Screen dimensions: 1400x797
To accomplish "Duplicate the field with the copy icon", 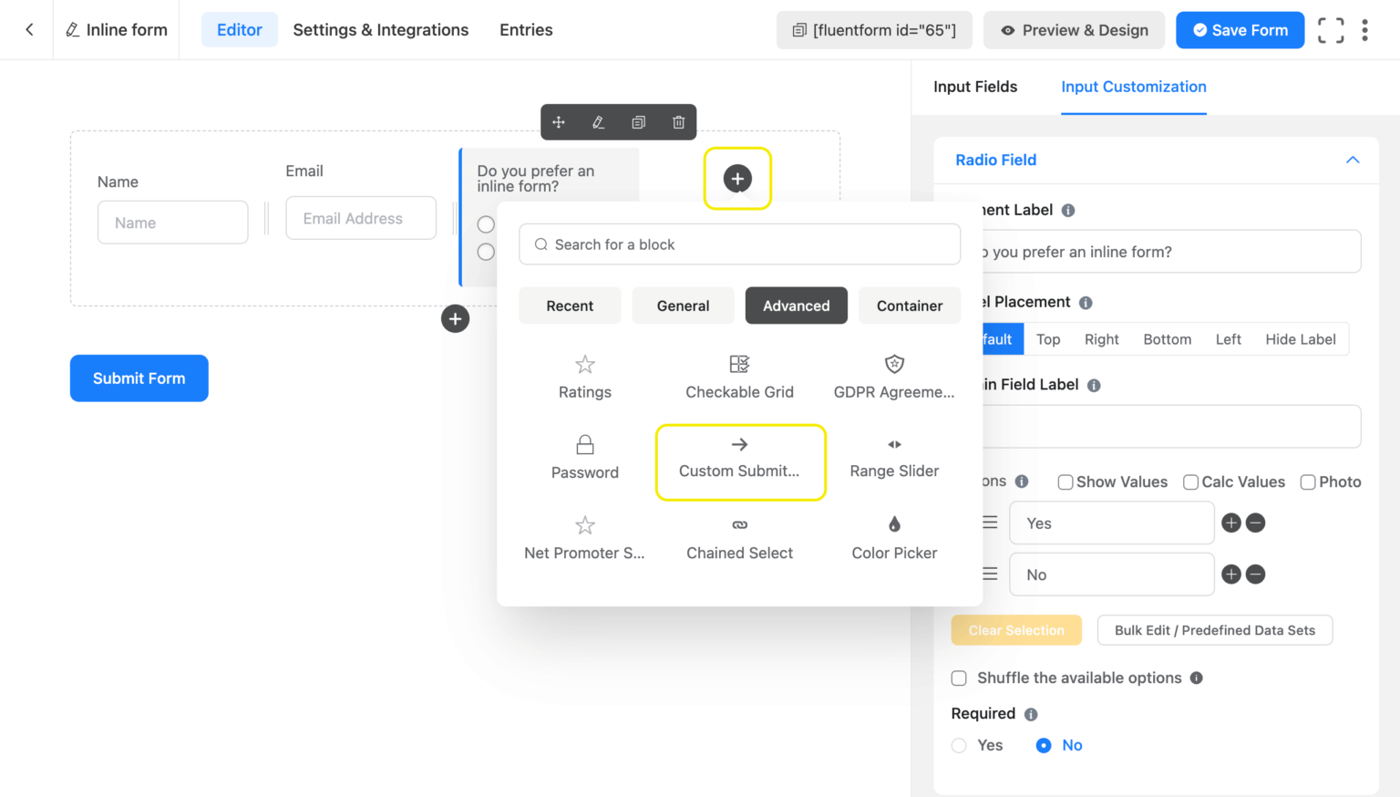I will [638, 121].
